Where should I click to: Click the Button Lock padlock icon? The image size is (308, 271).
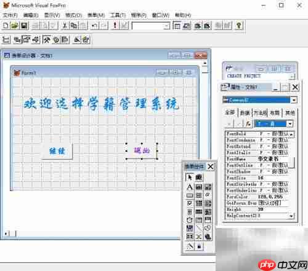click(199, 246)
